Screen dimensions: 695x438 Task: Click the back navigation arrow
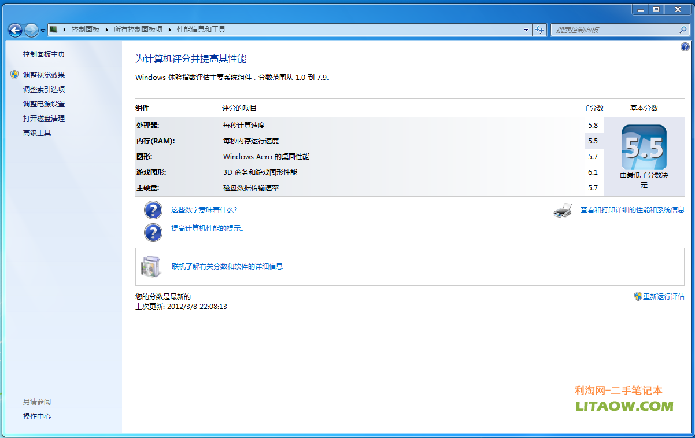(x=15, y=30)
